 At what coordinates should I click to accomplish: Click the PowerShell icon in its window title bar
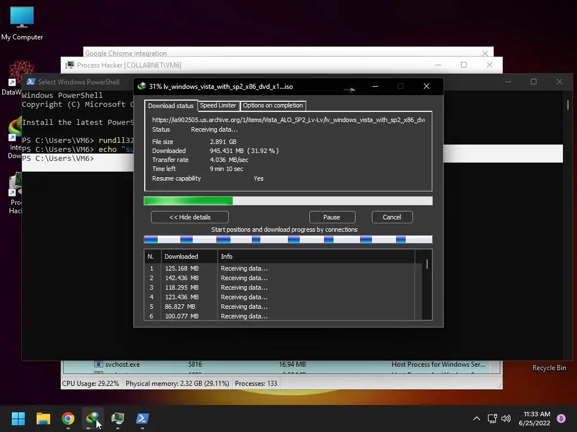31,82
